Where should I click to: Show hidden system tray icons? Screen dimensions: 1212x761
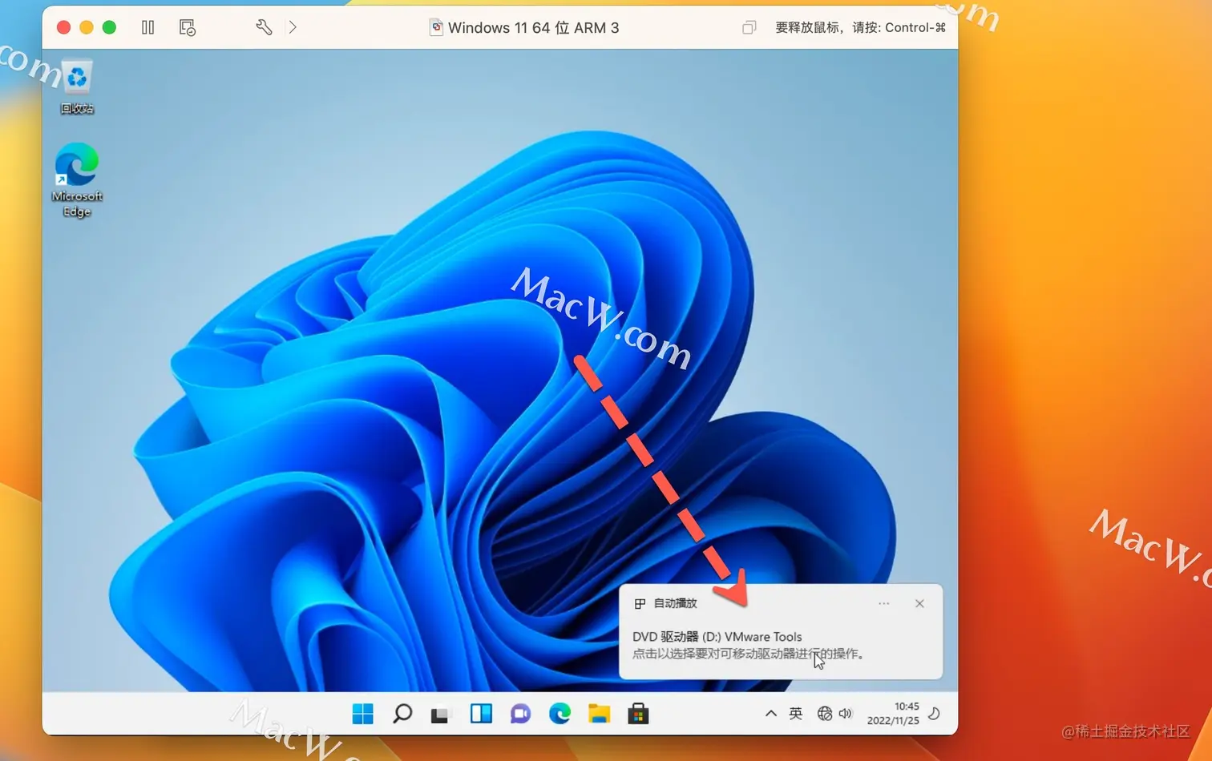point(770,713)
